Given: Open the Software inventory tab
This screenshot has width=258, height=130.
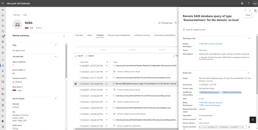Looking at the screenshot, I should pyautogui.click(x=142, y=35).
